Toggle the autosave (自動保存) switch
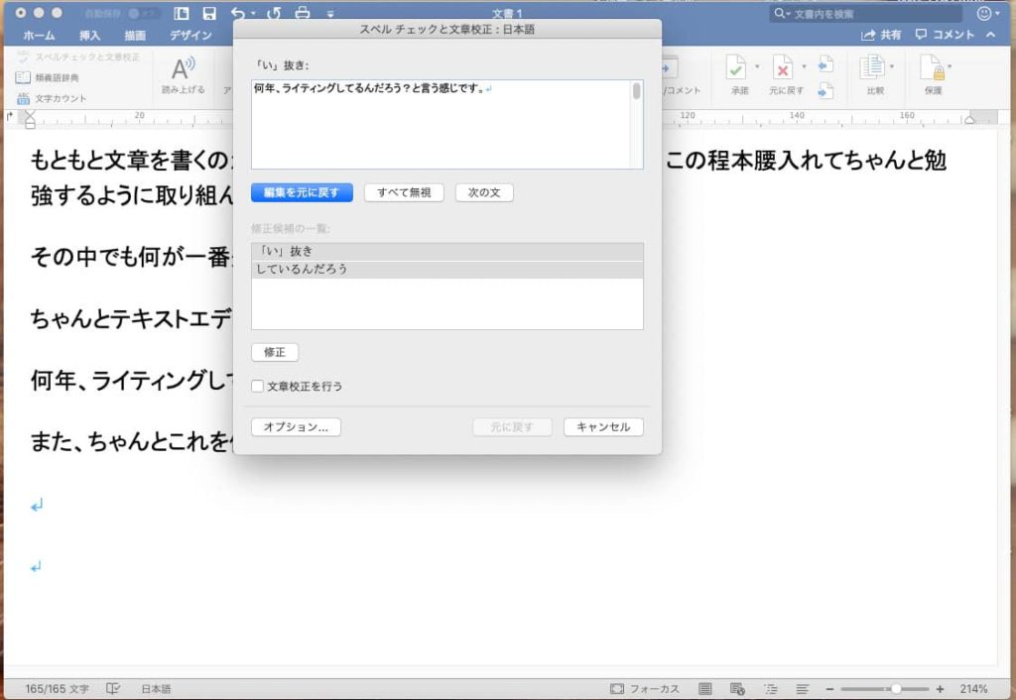 point(143,13)
